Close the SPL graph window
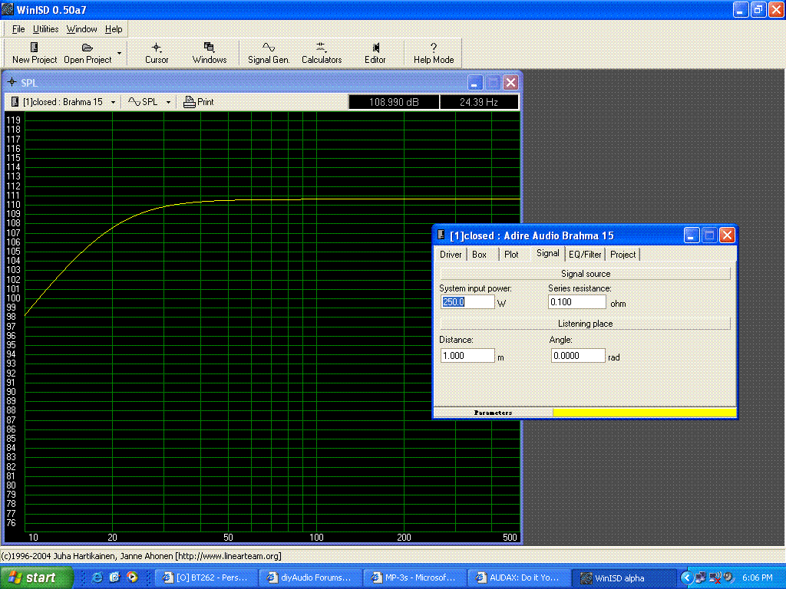The image size is (786, 589). [x=510, y=83]
